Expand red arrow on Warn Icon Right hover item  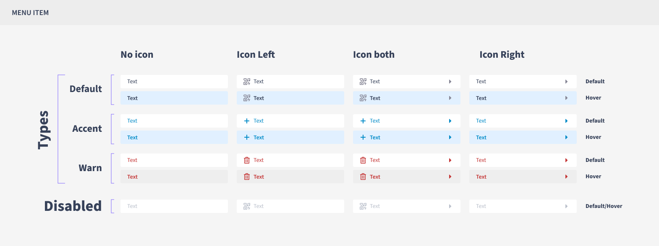pos(566,177)
